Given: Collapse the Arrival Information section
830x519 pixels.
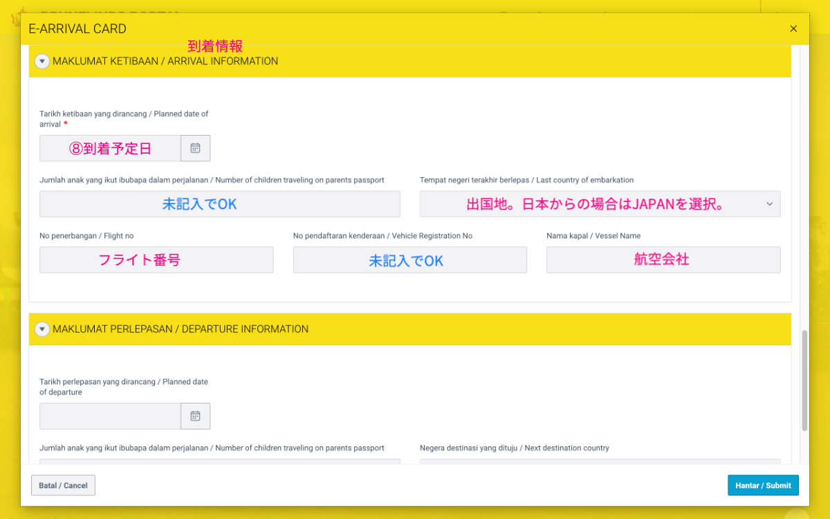Looking at the screenshot, I should 41,61.
